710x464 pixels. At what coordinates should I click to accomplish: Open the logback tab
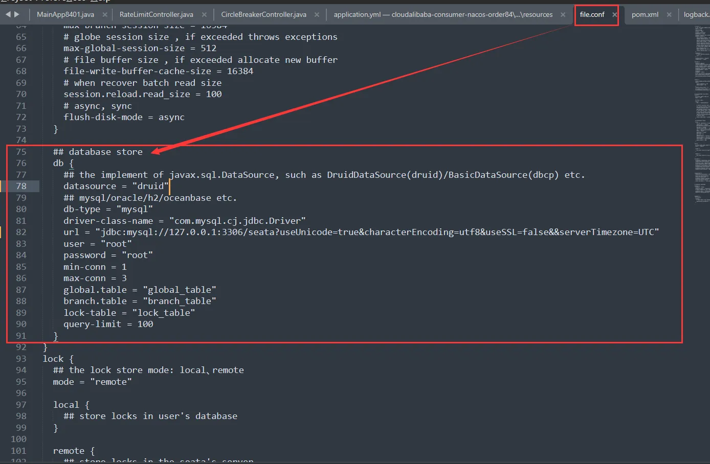pos(696,14)
